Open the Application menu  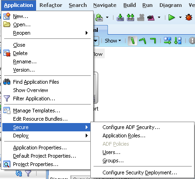(19, 5)
